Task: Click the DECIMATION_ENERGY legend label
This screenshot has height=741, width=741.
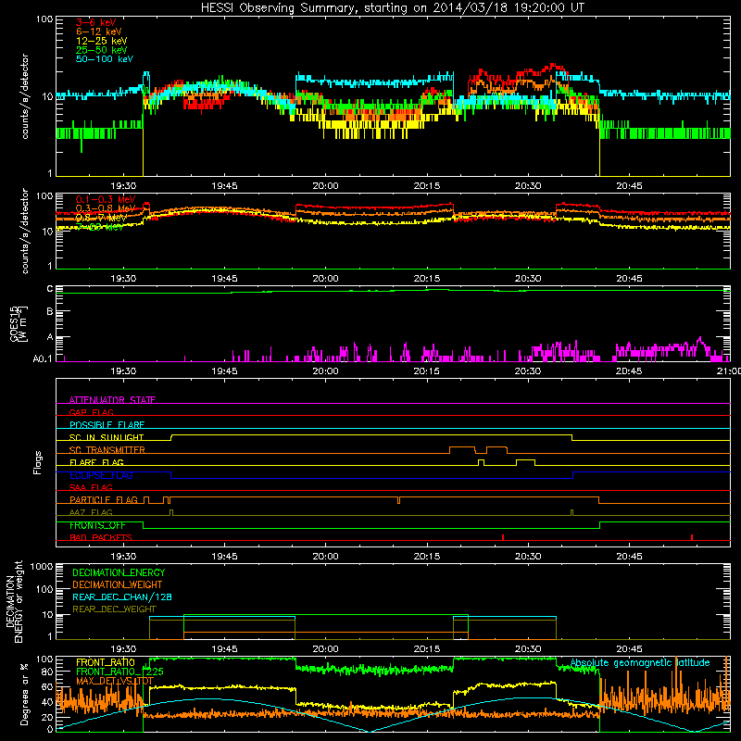Action: click(x=119, y=572)
